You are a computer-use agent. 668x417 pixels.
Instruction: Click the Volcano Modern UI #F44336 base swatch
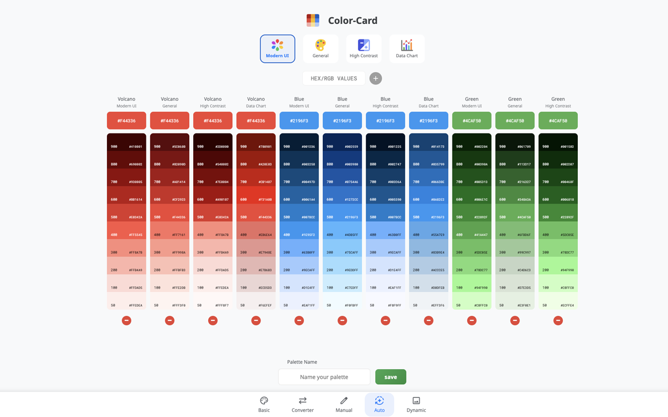[x=126, y=121]
